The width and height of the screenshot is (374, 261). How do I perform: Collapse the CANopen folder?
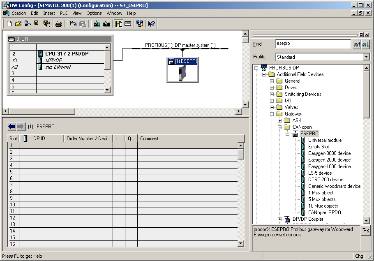tap(279, 127)
